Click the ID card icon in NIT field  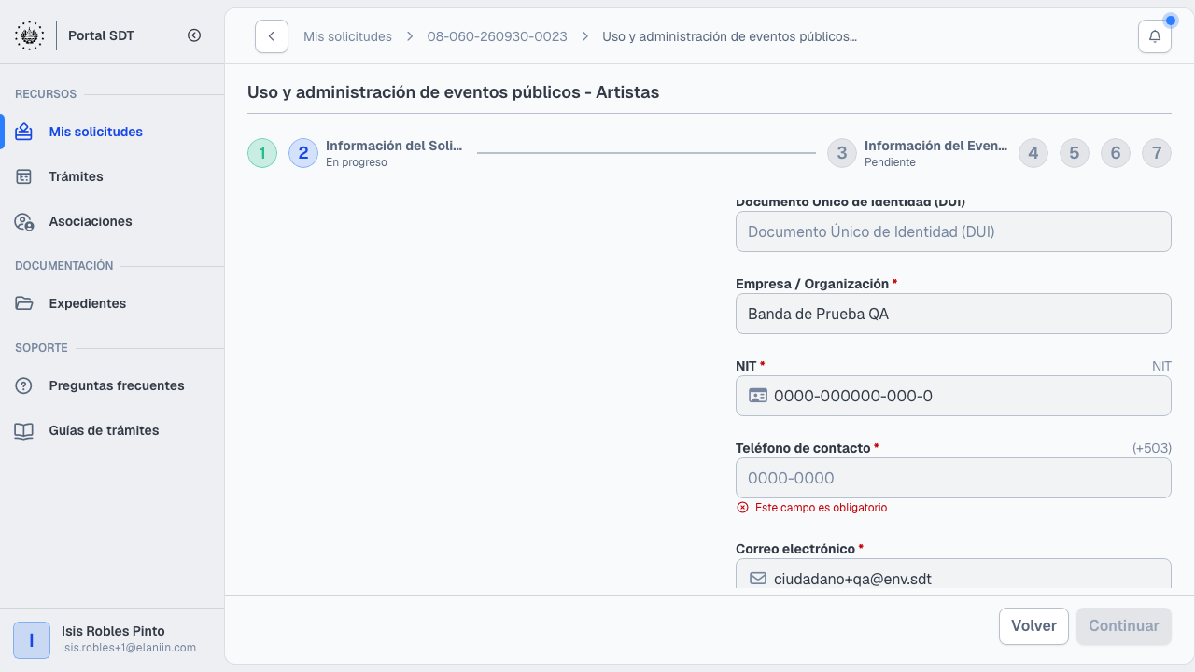point(758,396)
